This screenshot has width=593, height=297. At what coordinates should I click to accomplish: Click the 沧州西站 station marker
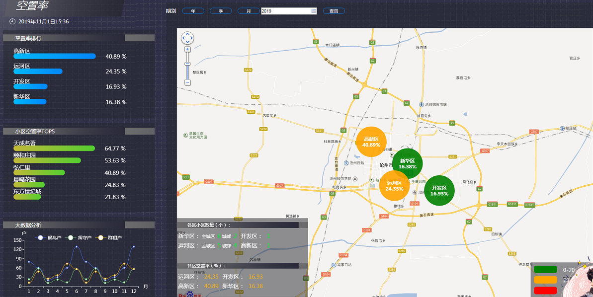click(346, 163)
